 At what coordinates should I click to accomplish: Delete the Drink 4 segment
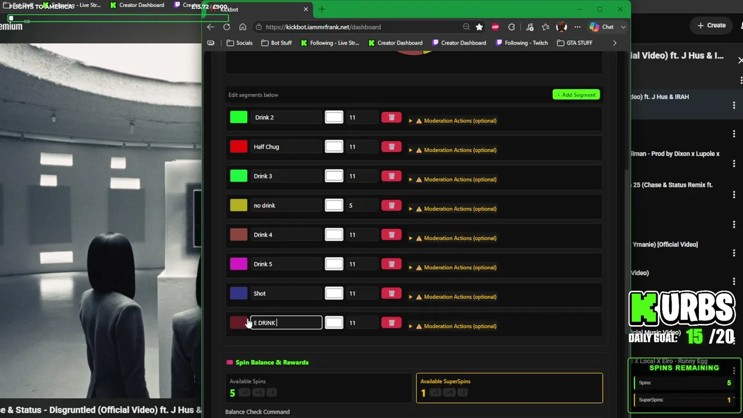(x=391, y=235)
